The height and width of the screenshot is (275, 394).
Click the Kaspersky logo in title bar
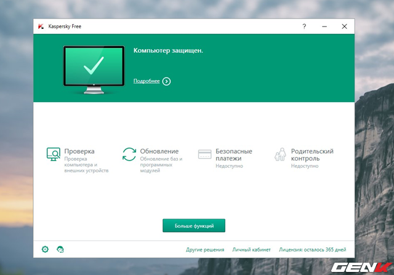(40, 26)
